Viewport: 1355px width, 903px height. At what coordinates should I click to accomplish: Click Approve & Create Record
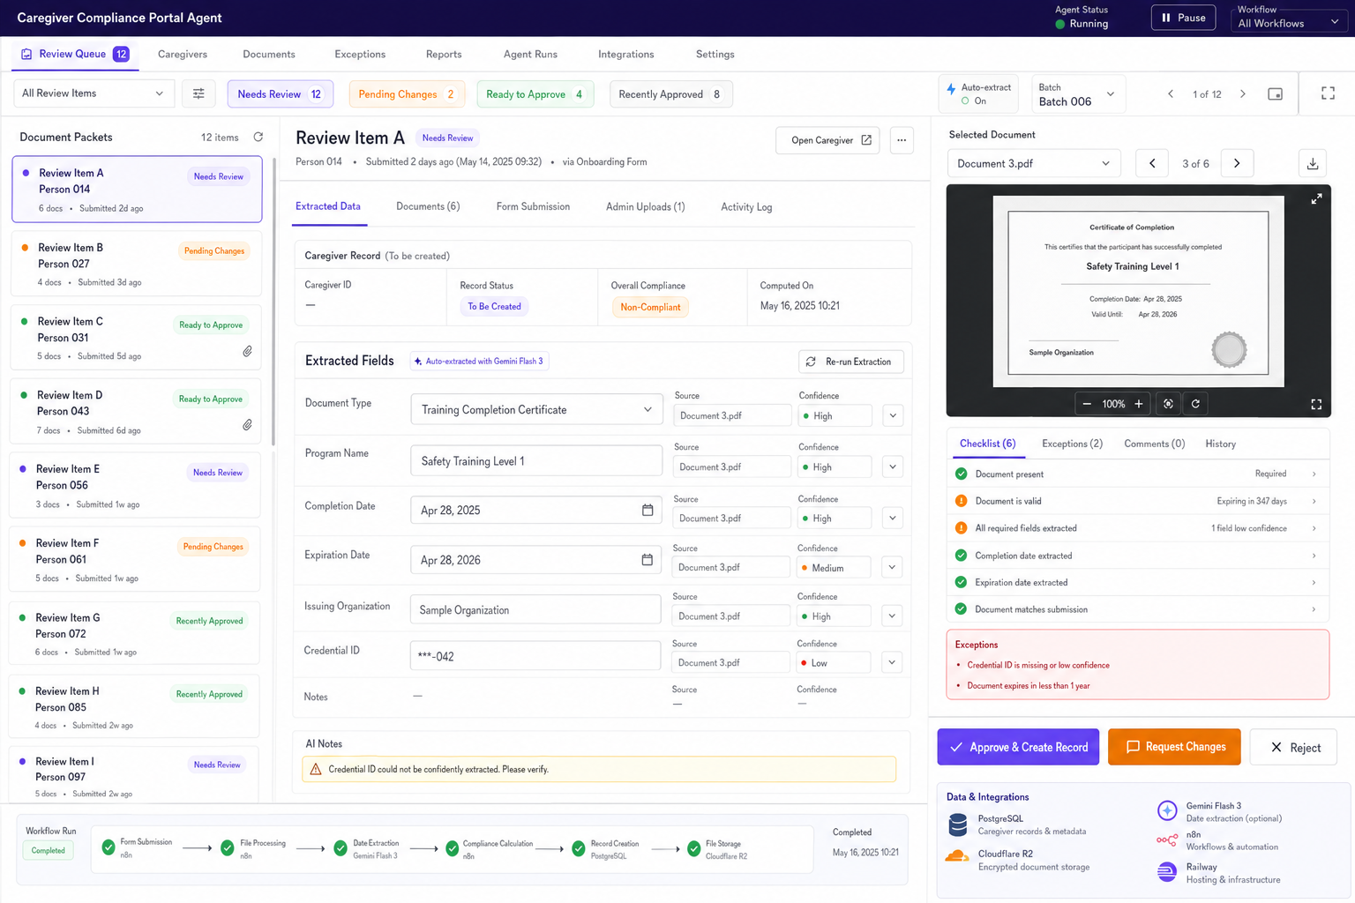1018,747
